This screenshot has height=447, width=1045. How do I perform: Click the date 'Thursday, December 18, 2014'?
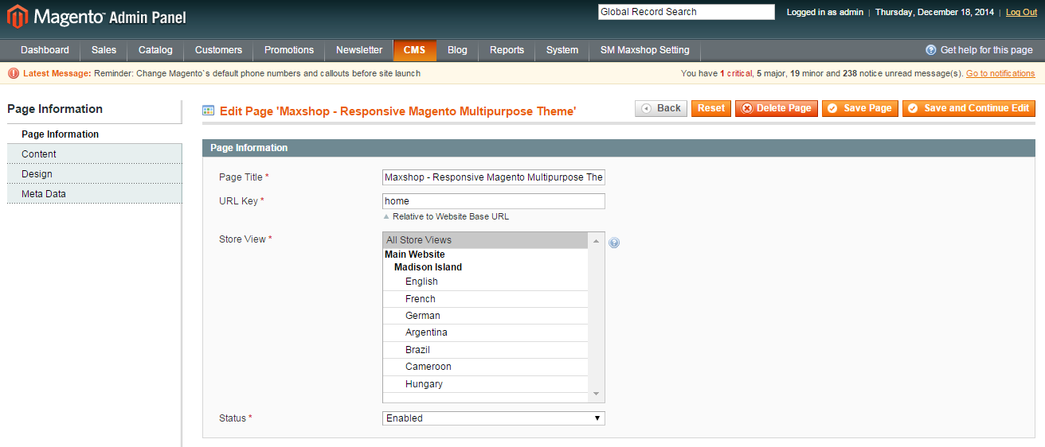(x=935, y=12)
